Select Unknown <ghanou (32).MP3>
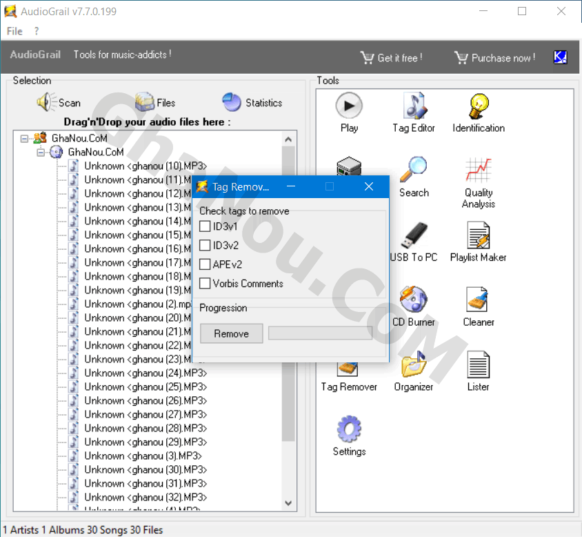582x537 pixels. coord(145,496)
